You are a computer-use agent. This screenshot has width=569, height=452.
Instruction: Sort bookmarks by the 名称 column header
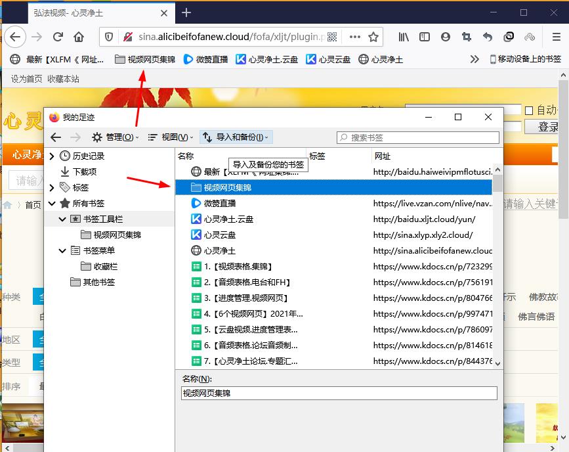click(241, 156)
